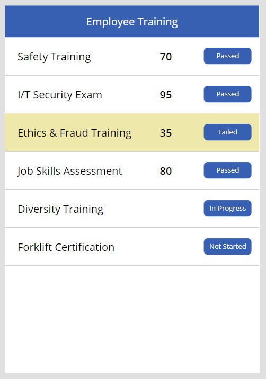Screen dimensions: 266x379
Task: Click the Passed button for Safety Training
Action: pyautogui.click(x=227, y=56)
